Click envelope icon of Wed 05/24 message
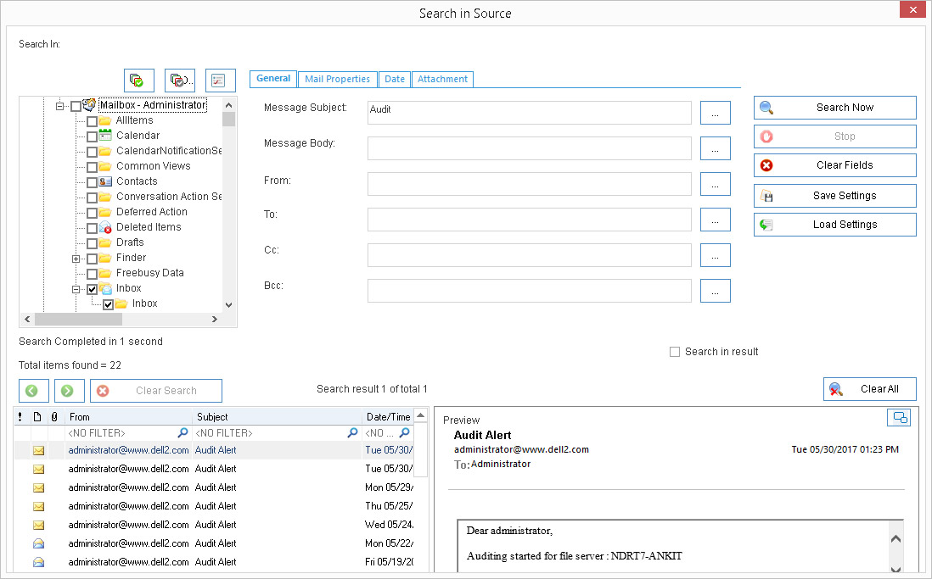This screenshot has width=932, height=579. 39,525
